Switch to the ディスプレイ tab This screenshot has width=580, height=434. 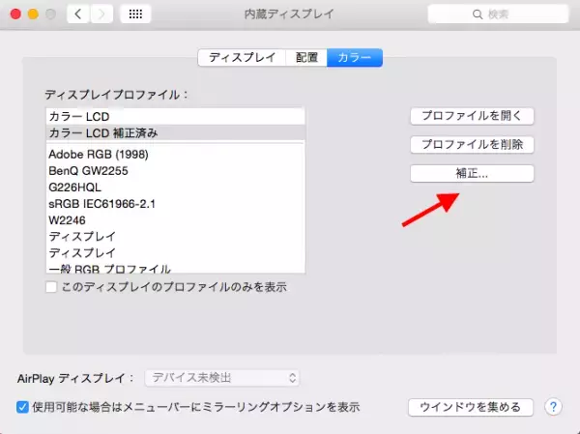click(242, 57)
